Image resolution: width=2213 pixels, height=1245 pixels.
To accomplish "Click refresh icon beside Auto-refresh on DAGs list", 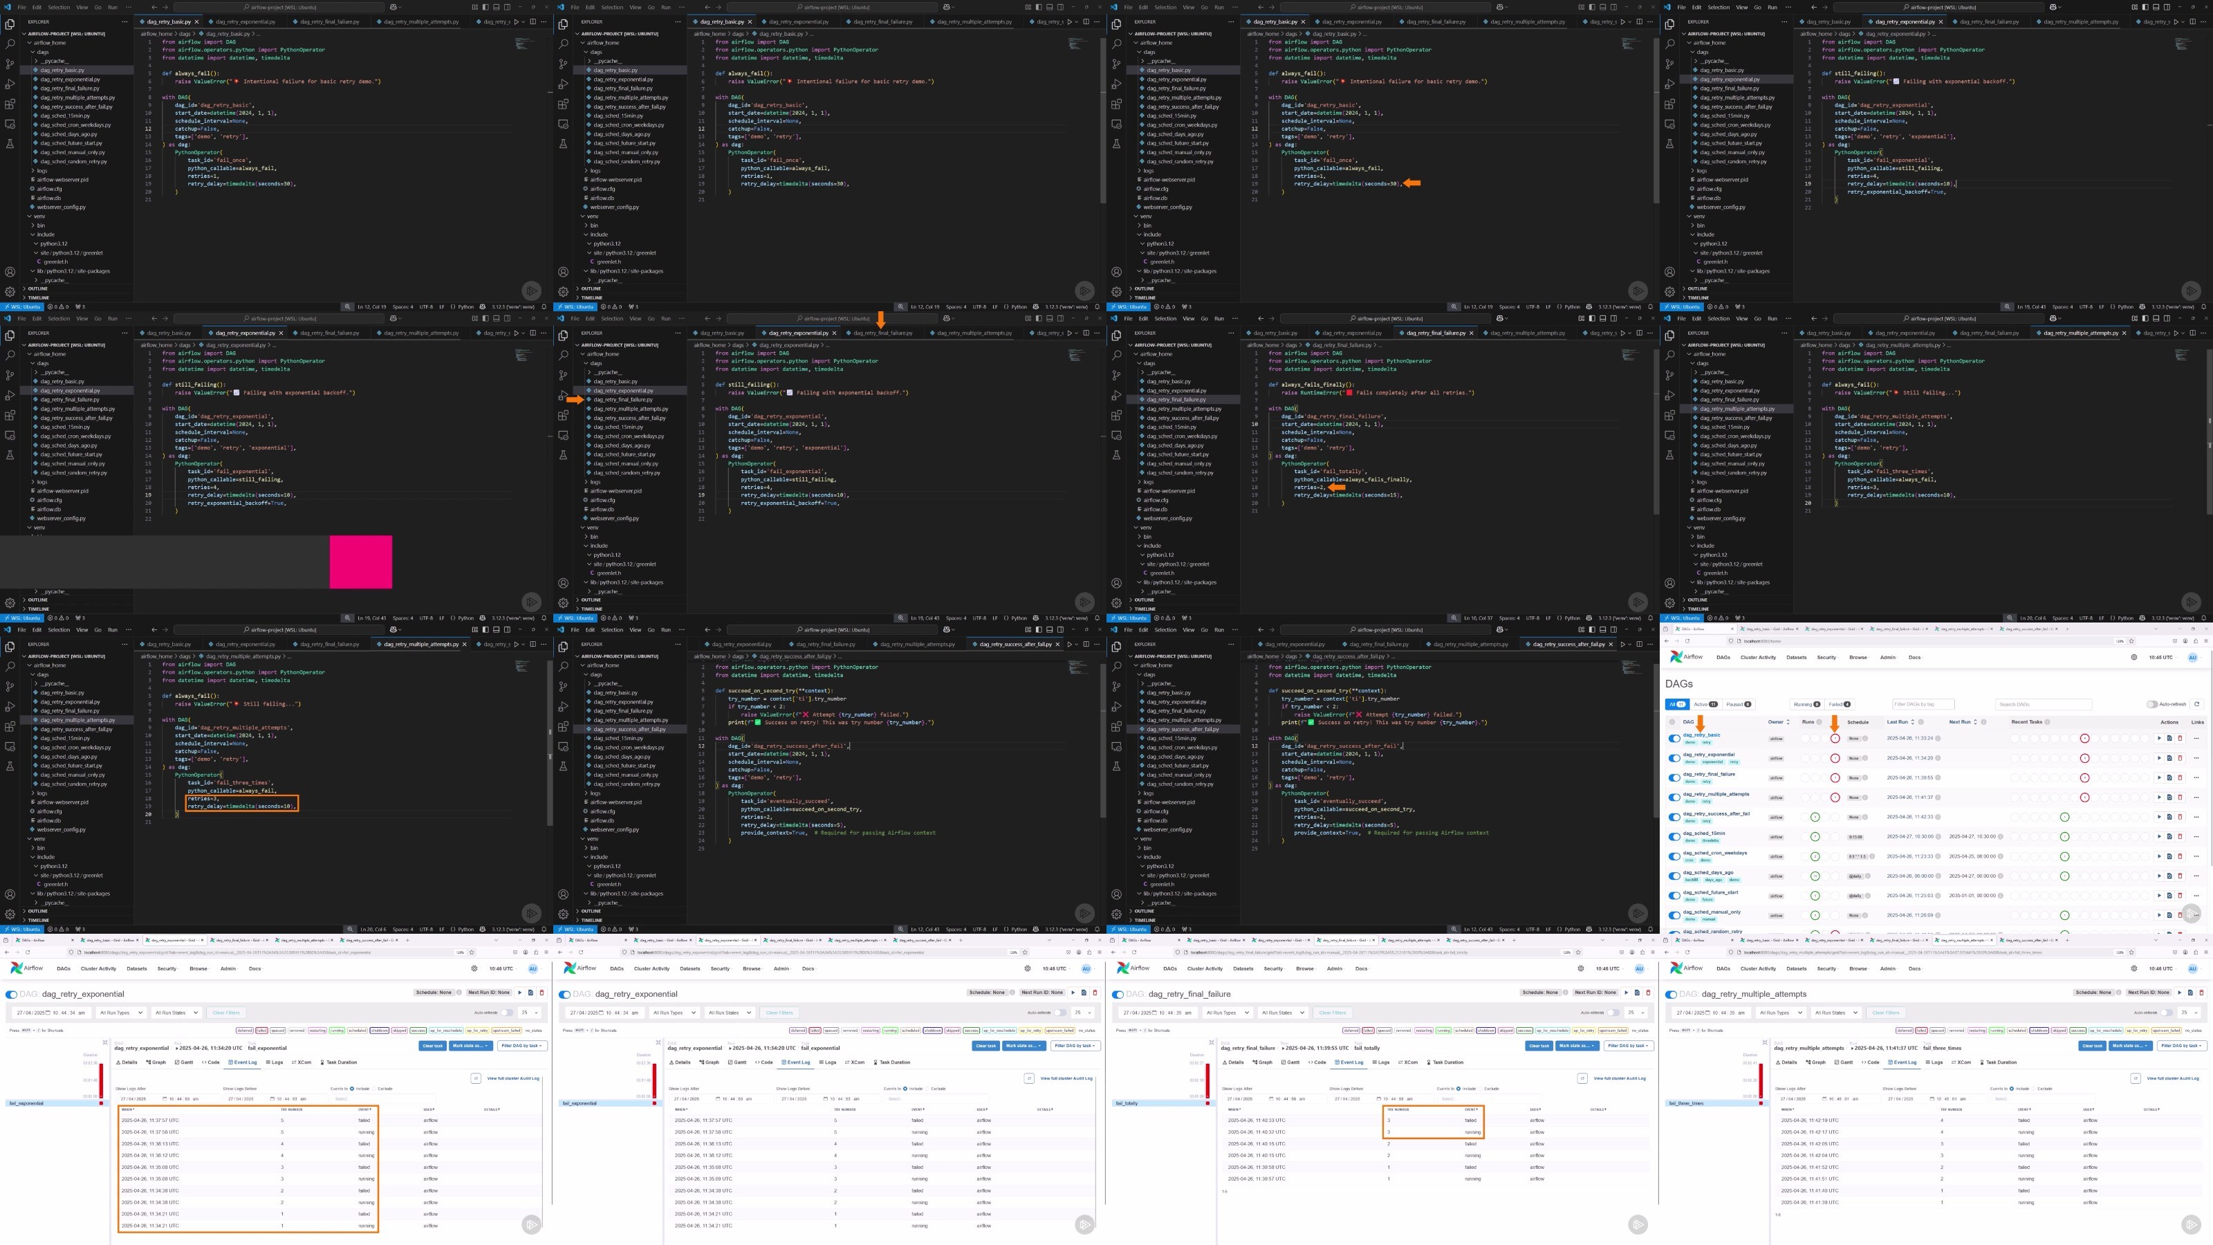I will (2198, 705).
